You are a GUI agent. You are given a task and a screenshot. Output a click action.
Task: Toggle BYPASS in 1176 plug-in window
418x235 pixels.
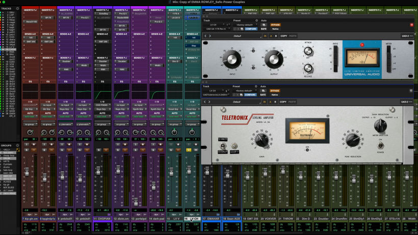(x=275, y=25)
